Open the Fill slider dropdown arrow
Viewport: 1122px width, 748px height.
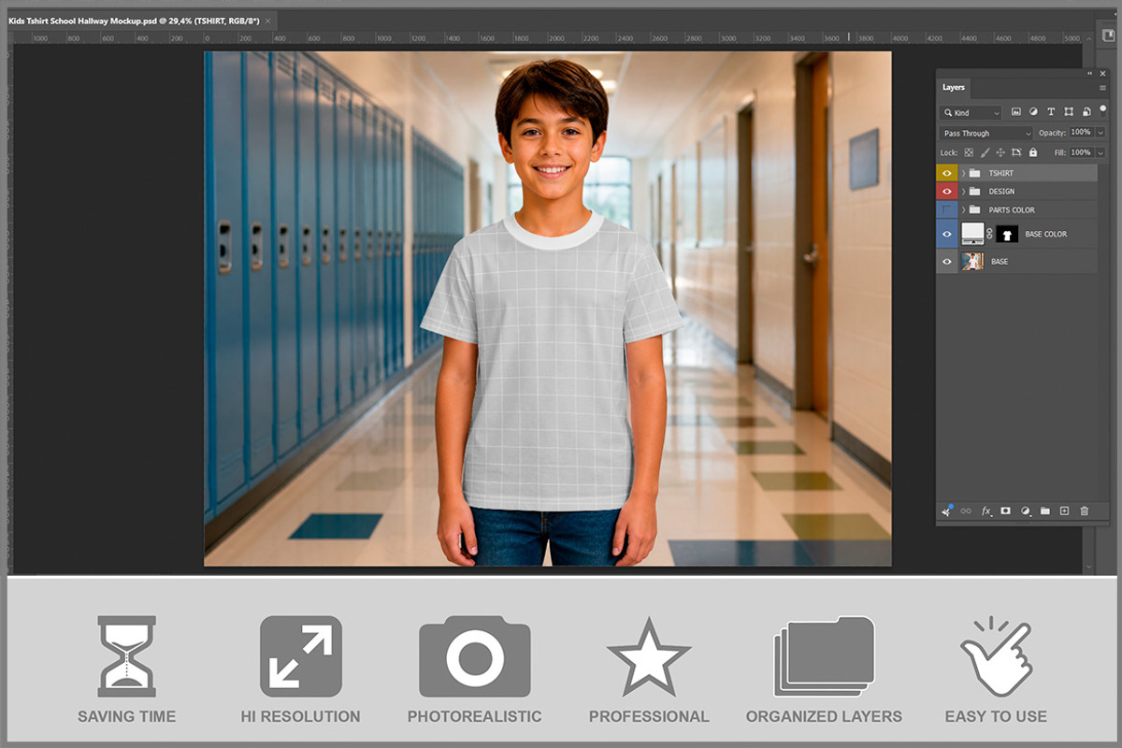click(x=1100, y=152)
